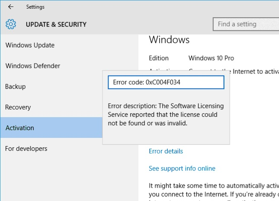Click the Windows heading
Screen dimensions: 279x201
tap(169, 40)
